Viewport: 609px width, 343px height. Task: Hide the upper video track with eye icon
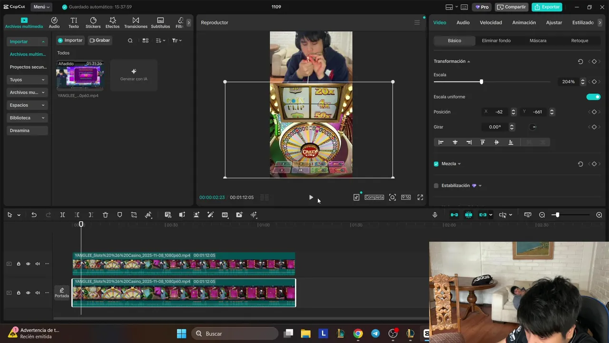coord(28,264)
